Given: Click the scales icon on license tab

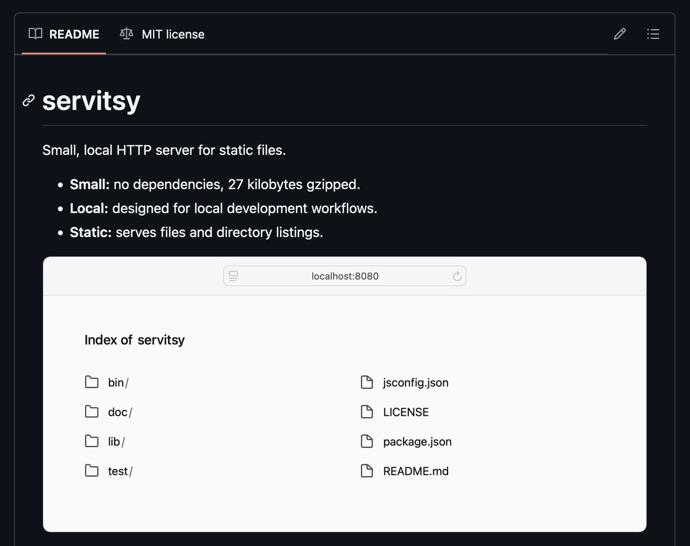Looking at the screenshot, I should point(126,34).
